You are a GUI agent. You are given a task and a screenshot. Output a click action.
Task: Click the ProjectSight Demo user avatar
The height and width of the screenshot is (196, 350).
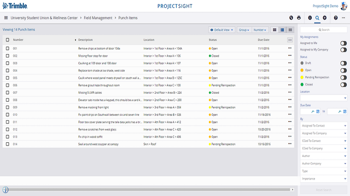(x=344, y=6)
